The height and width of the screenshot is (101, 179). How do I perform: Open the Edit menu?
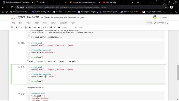click(x=21, y=23)
